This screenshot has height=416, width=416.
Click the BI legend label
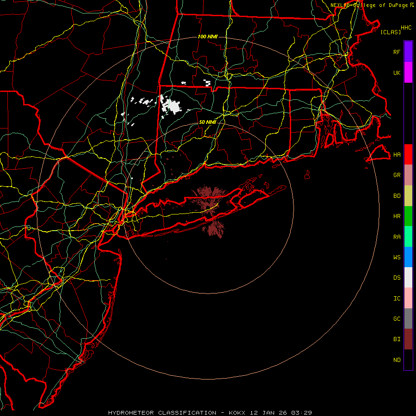(x=397, y=339)
